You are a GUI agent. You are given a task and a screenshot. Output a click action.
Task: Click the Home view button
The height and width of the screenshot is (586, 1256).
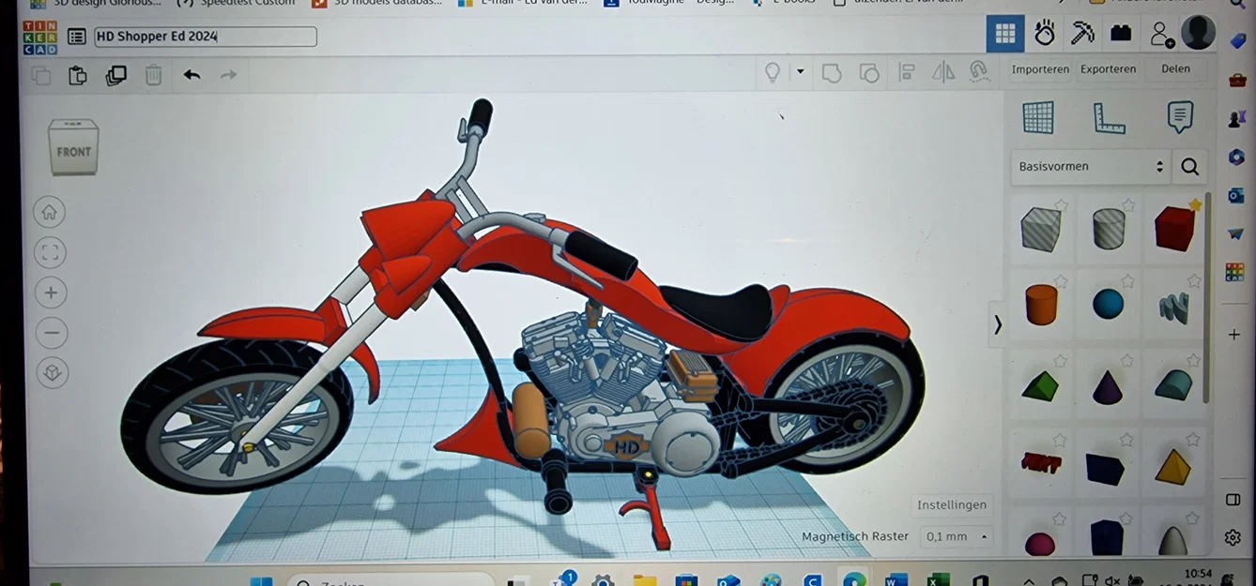(50, 213)
